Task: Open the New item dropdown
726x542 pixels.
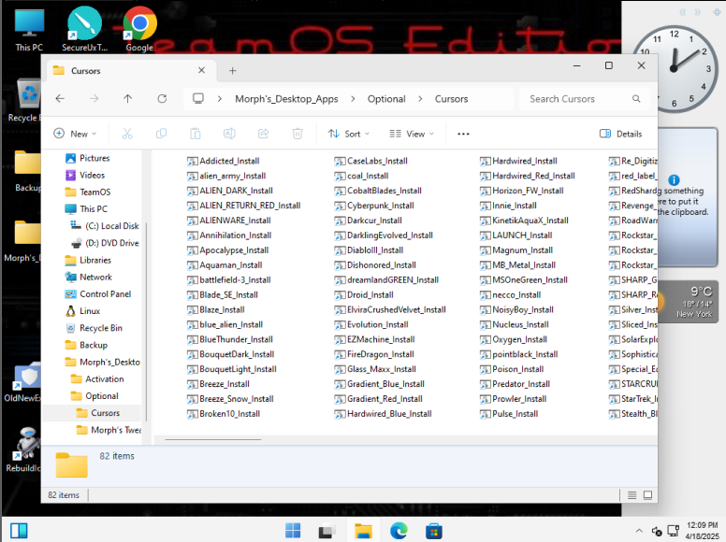Action: pyautogui.click(x=75, y=134)
